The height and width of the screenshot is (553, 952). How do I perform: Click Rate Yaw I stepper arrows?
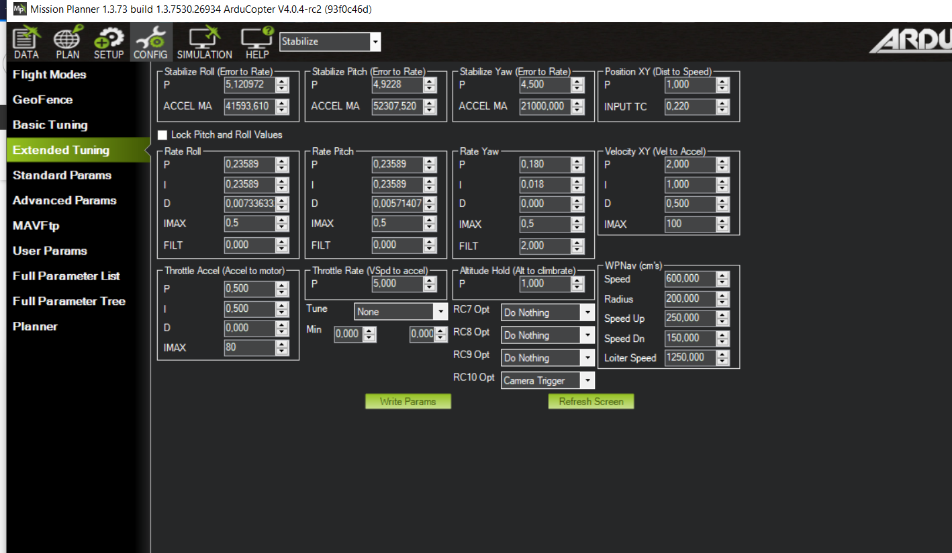(x=577, y=185)
